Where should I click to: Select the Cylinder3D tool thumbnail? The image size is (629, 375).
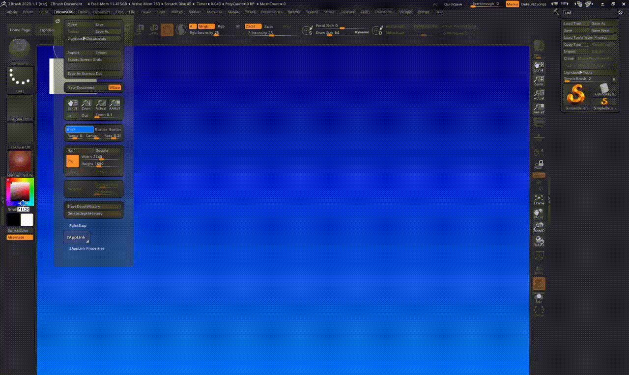point(604,90)
